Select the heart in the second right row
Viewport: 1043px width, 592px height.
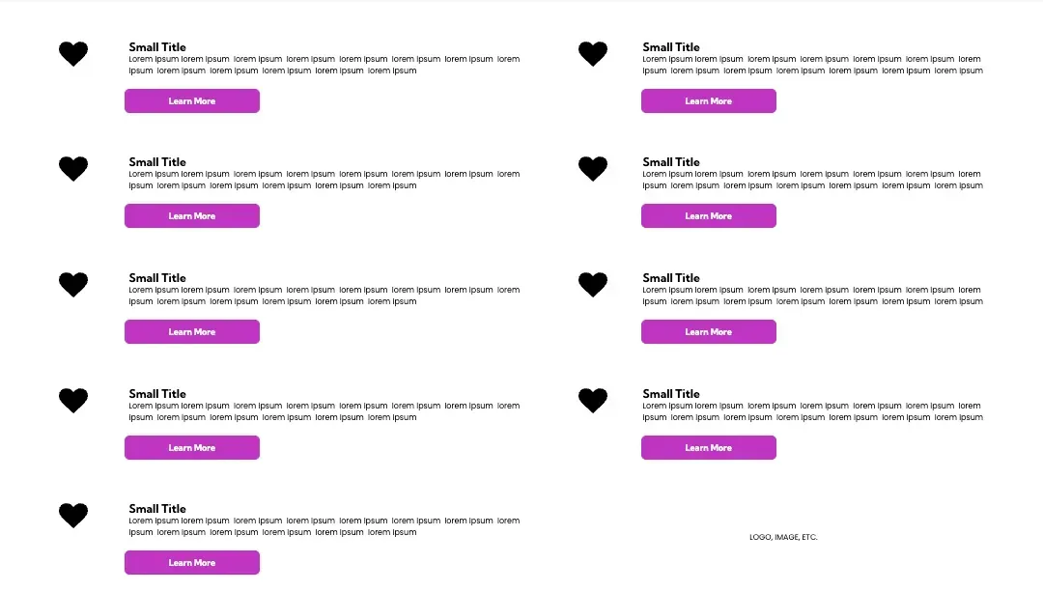pyautogui.click(x=593, y=168)
